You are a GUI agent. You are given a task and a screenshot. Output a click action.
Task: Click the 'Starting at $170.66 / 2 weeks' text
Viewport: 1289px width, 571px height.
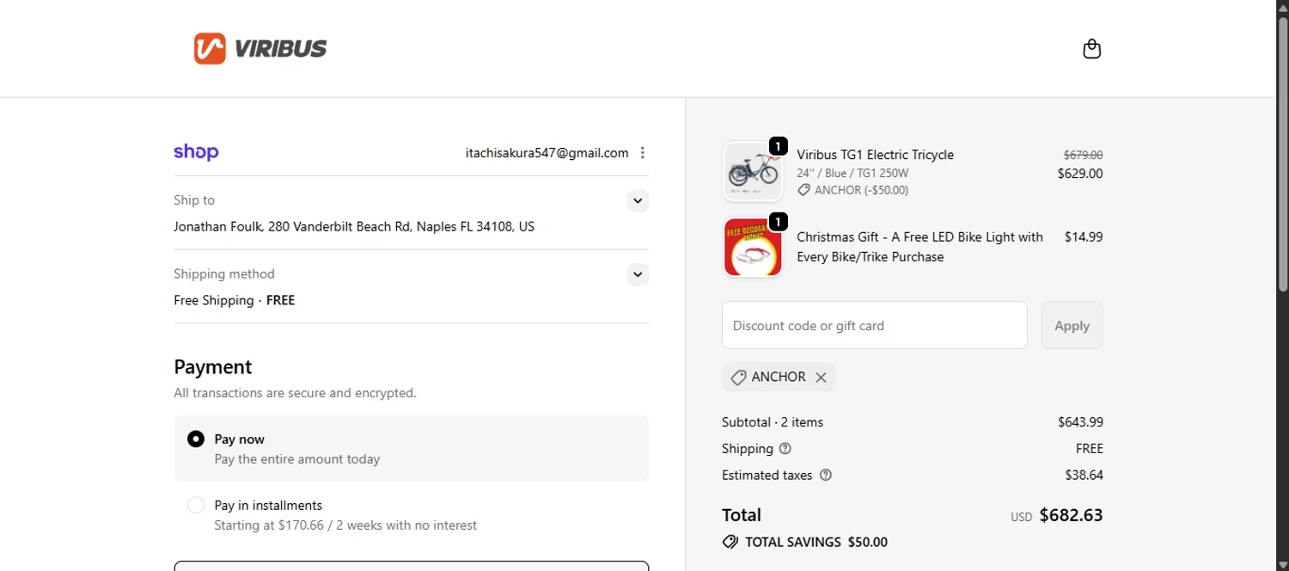tap(345, 525)
